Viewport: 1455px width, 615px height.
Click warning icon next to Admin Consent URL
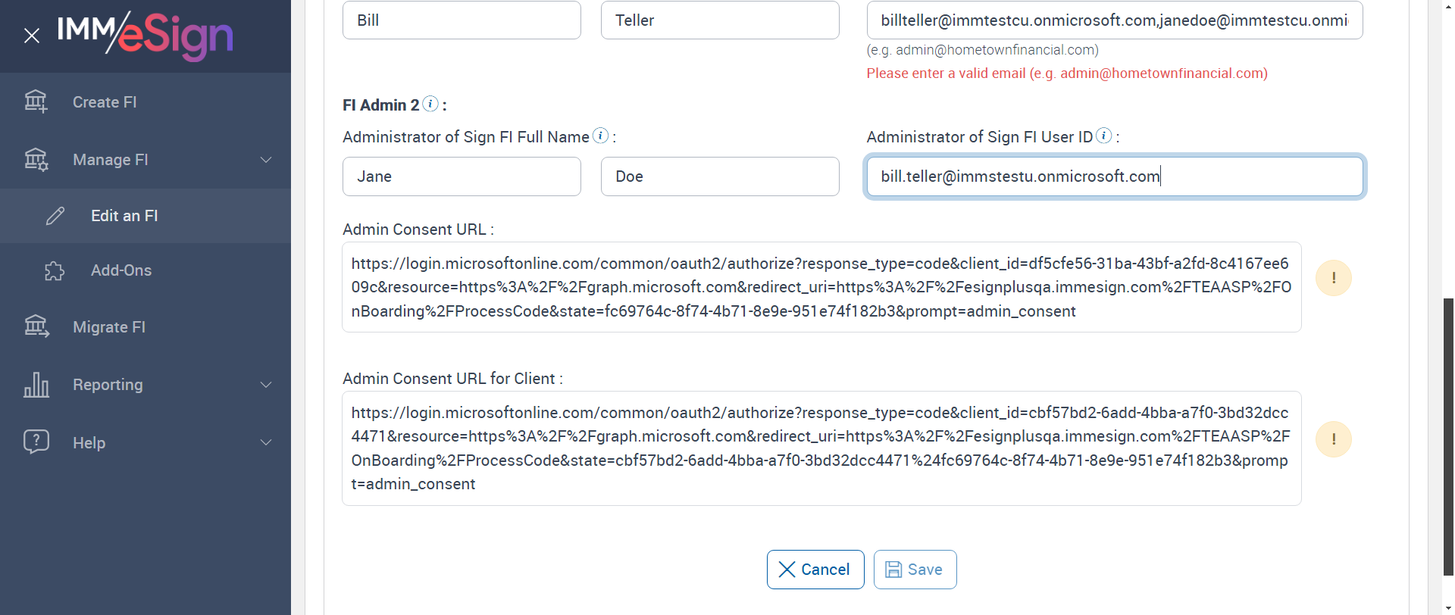click(x=1333, y=278)
